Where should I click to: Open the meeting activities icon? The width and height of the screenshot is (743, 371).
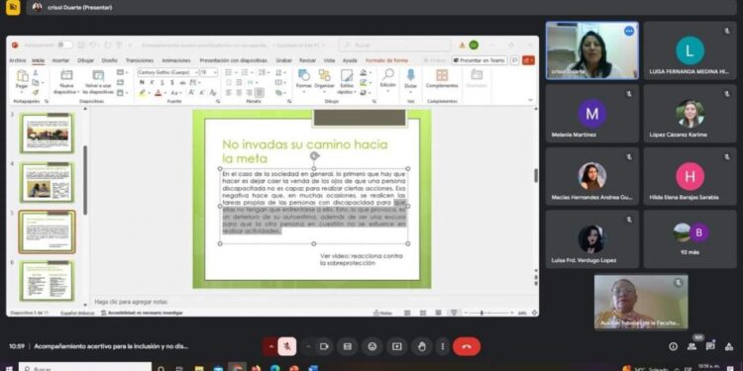729,346
